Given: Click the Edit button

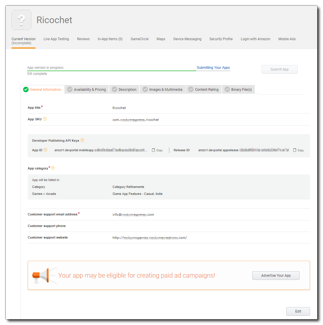Looking at the screenshot, I should point(298,311).
